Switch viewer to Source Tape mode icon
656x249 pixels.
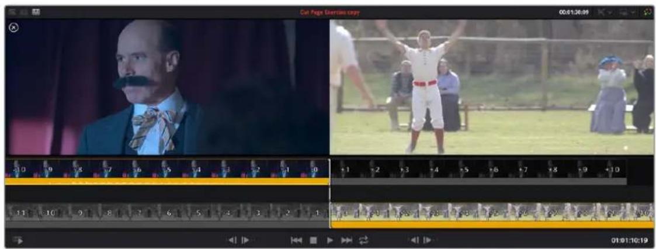(24, 12)
